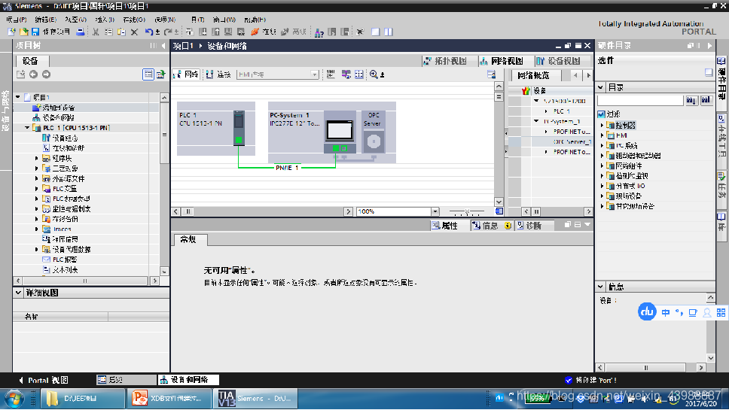Image resolution: width=729 pixels, height=410 pixels.
Task: Expand the 程序块 (Program blocks) tree node
Action: point(37,158)
